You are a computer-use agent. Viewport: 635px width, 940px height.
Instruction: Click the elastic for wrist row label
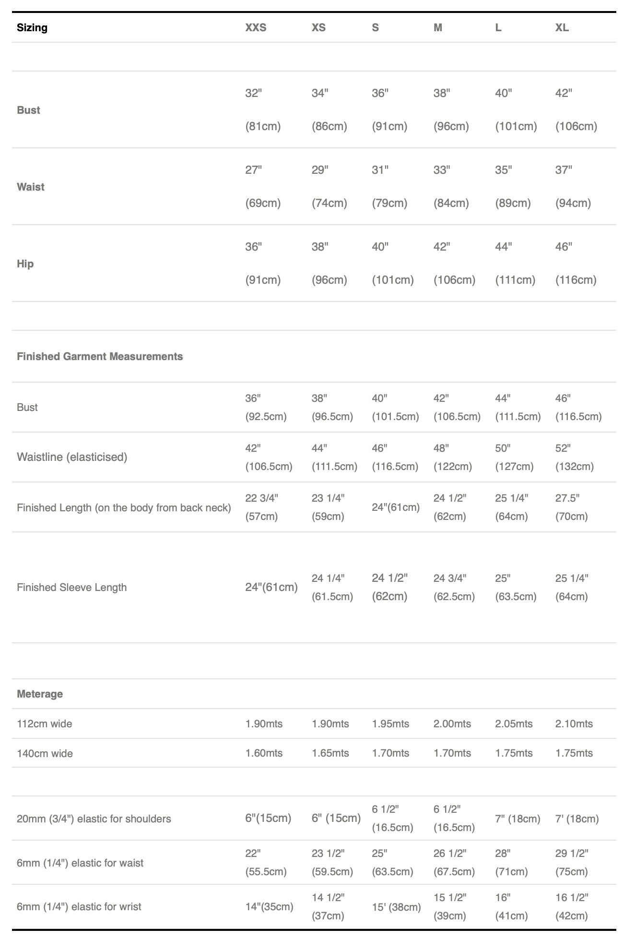click(79, 906)
